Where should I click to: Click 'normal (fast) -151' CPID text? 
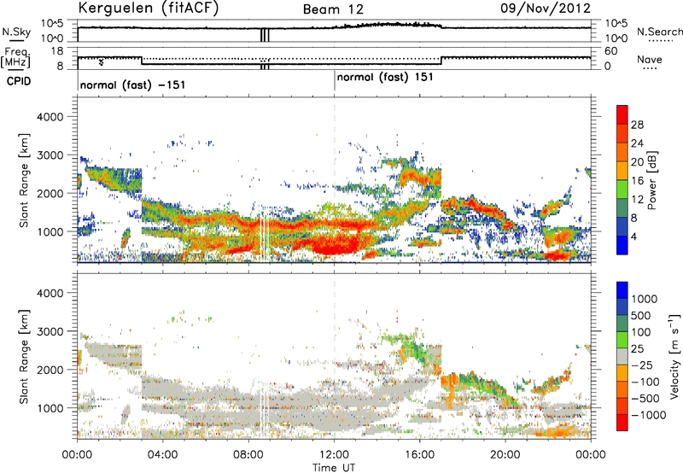(x=132, y=85)
